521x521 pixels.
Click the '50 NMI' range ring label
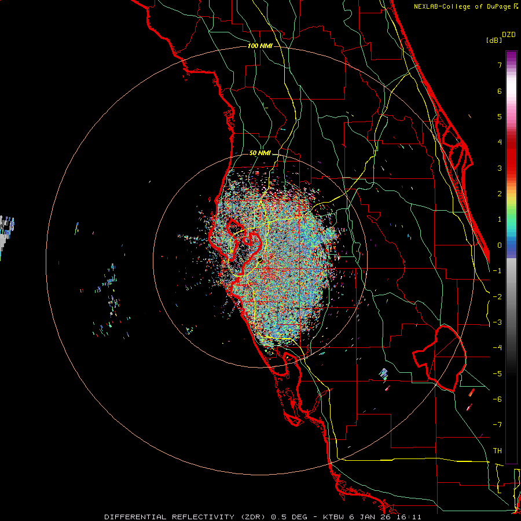click(260, 153)
